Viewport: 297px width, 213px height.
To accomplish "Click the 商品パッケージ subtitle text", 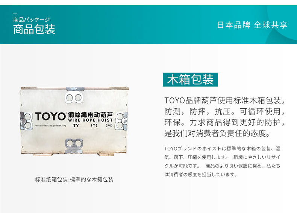I will [x=32, y=20].
